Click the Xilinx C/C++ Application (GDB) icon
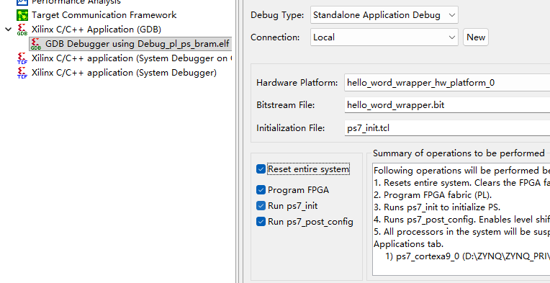This screenshot has height=283, width=550. 22,30
